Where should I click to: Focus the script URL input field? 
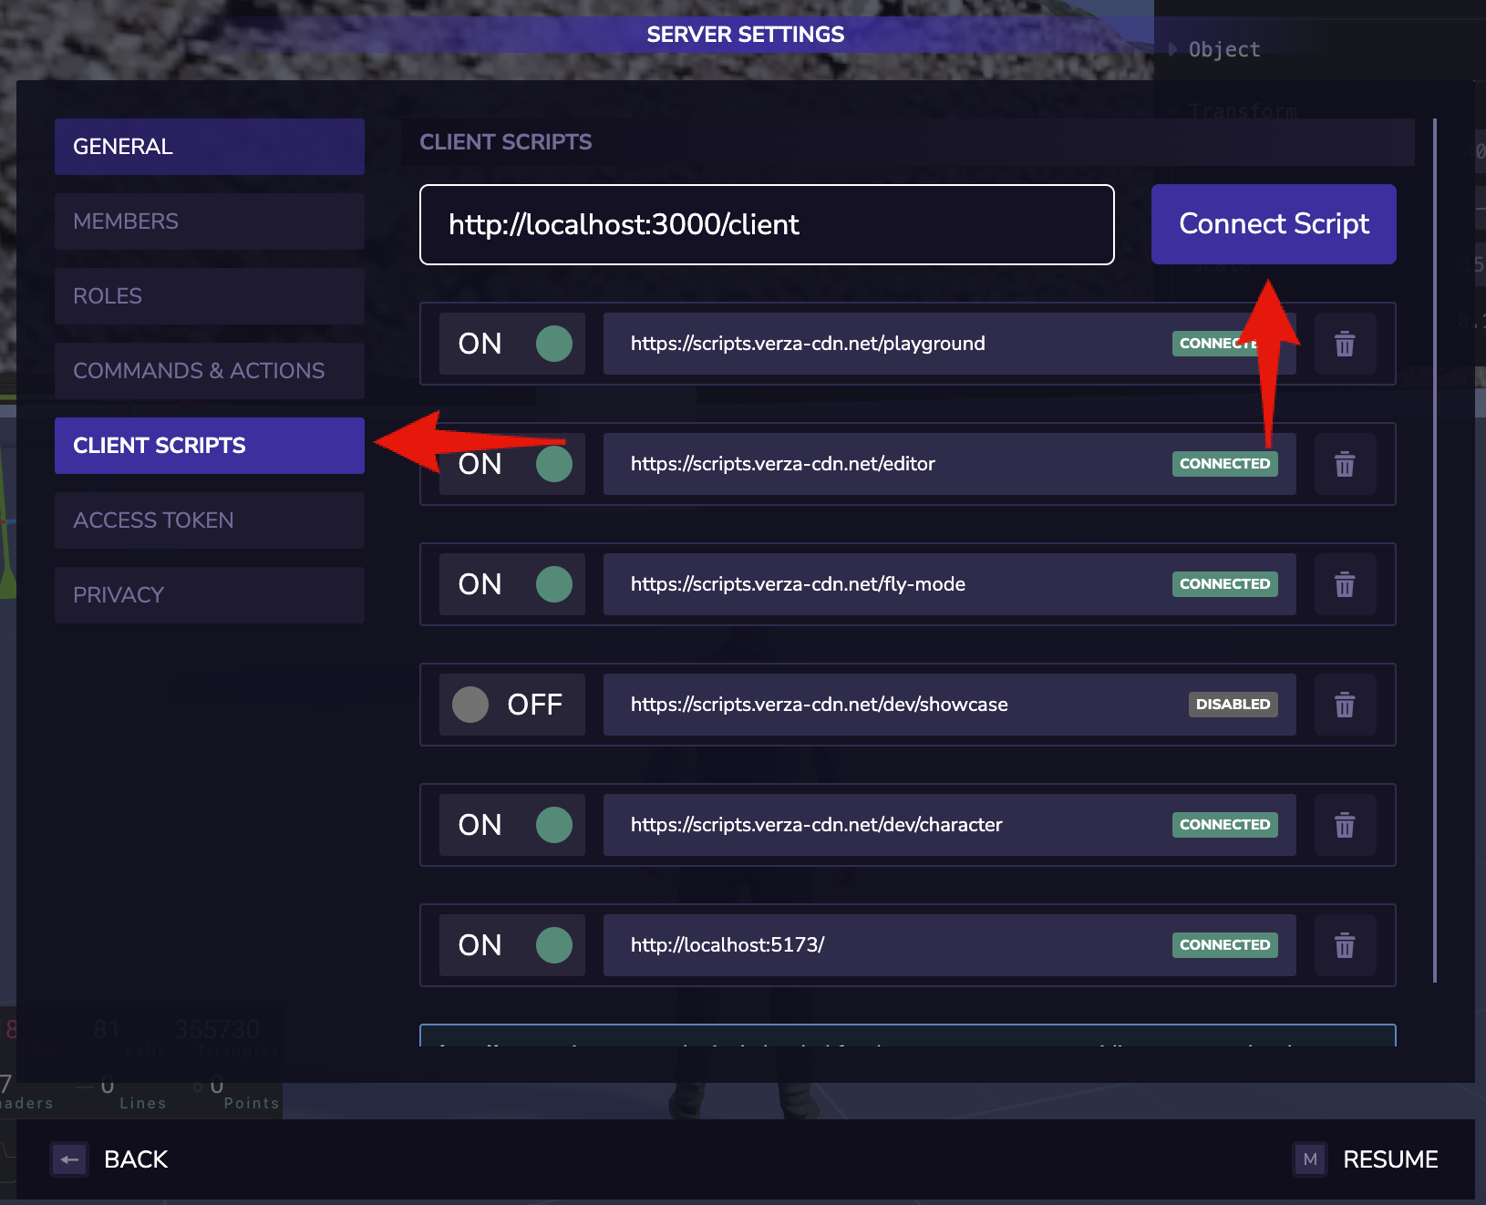coord(767,225)
